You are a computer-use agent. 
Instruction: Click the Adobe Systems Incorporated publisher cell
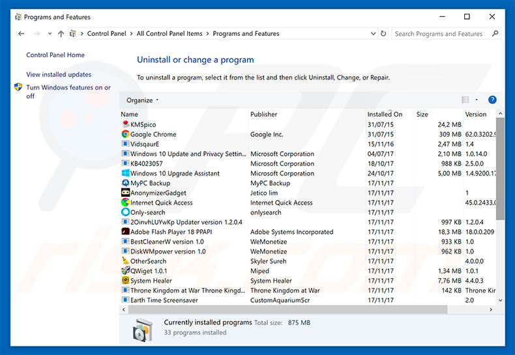tap(291, 232)
